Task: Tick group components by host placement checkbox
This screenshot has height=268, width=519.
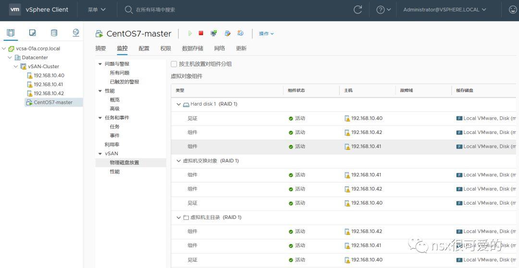Action: [174, 64]
